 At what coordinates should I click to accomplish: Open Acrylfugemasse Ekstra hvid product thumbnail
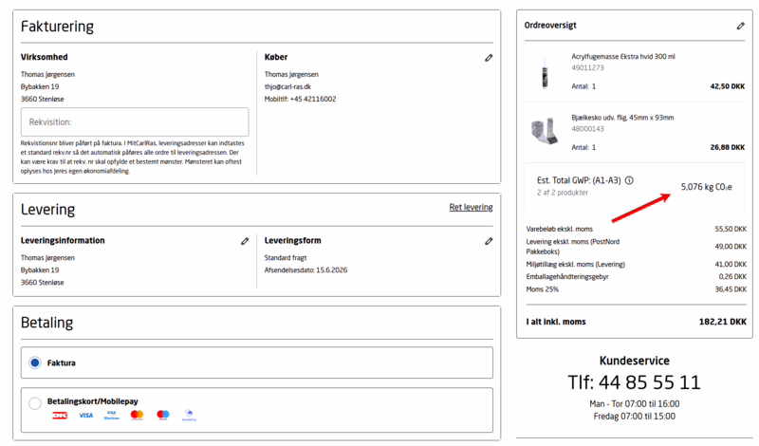coord(545,72)
